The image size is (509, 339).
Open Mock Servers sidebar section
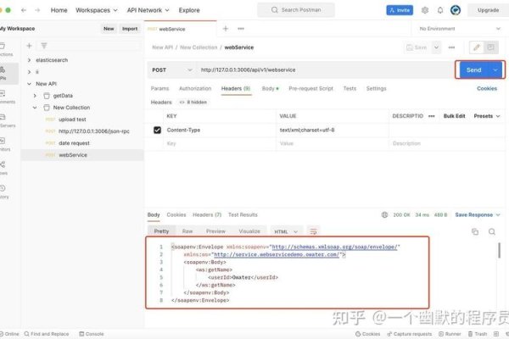click(x=6, y=120)
